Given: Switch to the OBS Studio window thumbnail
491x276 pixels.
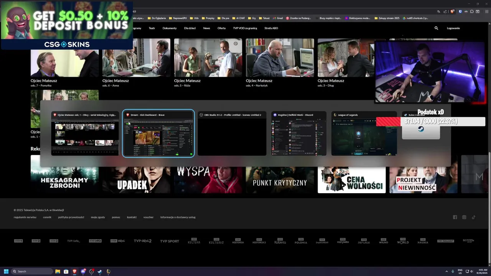Looking at the screenshot, I should coord(232,133).
